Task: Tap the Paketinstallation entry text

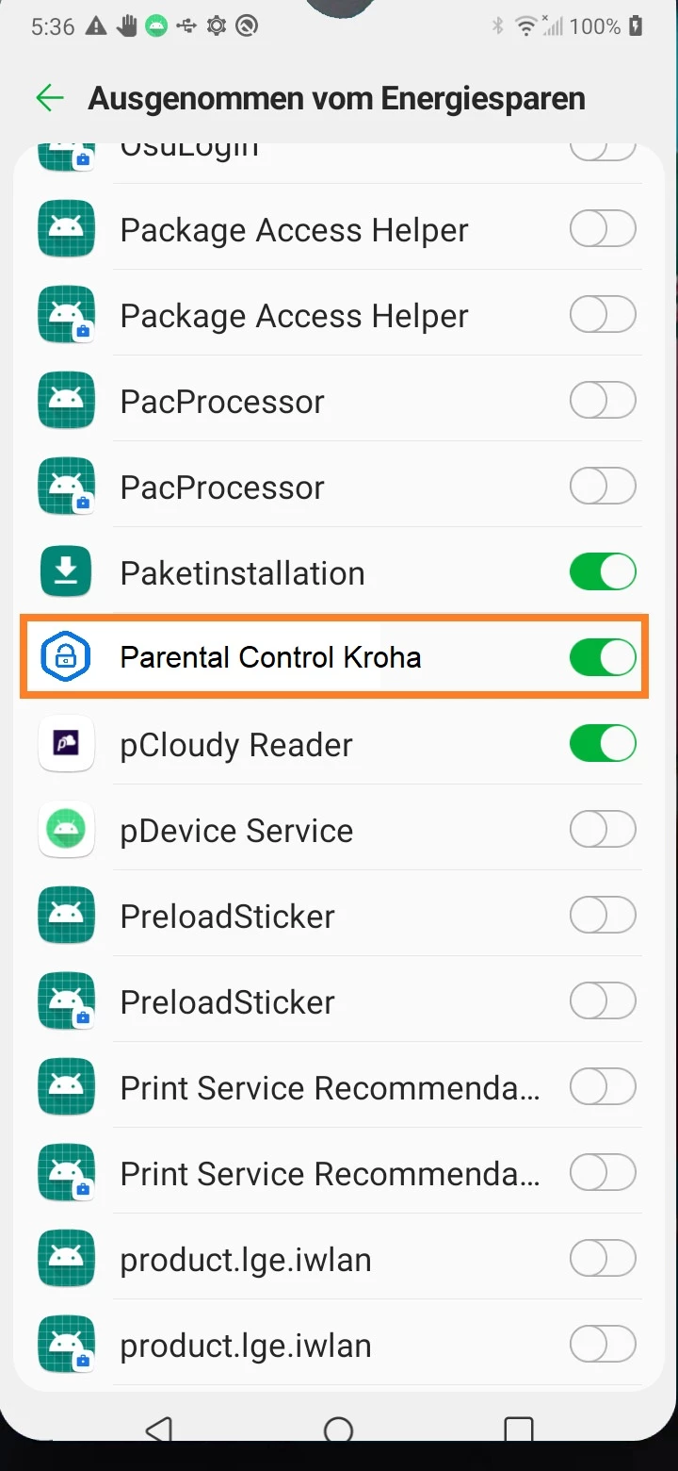Action: point(242,573)
